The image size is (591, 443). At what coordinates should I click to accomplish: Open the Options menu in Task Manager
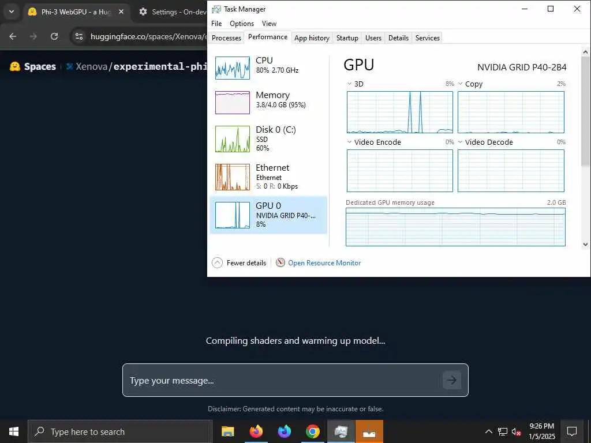point(242,23)
